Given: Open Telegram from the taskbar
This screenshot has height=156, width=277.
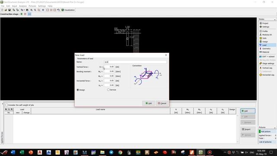Looking at the screenshot, I should coord(111,152).
